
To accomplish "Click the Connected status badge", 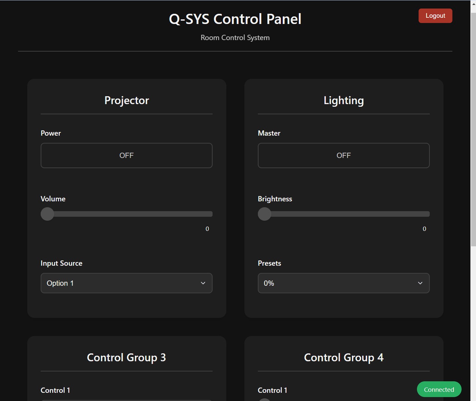I will point(439,389).
